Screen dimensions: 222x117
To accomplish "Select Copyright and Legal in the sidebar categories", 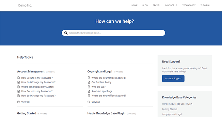I will coord(172,114).
